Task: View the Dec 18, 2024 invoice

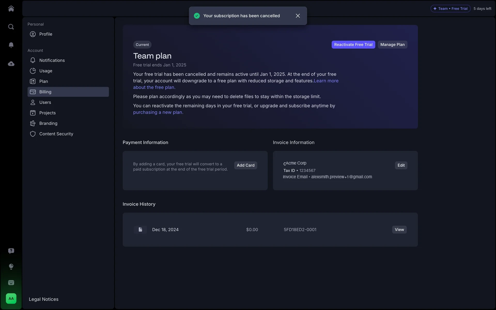Action: (399, 230)
